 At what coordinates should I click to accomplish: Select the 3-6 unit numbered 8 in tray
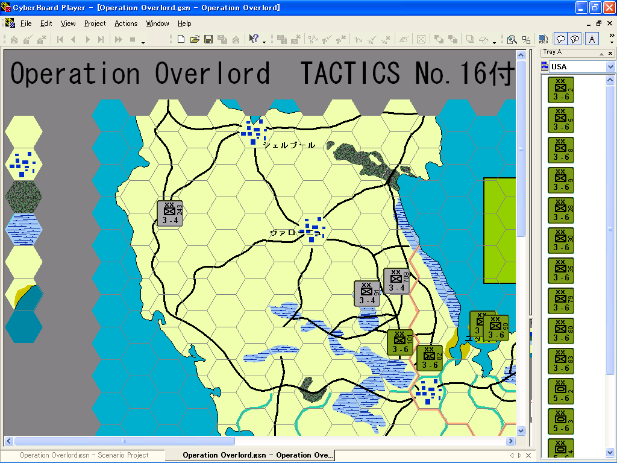(x=561, y=150)
